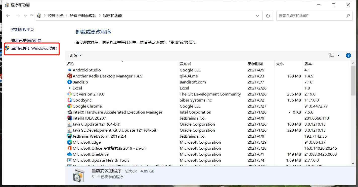The image size is (358, 187).
Task: Click the Android Studio program icon
Action: click(x=70, y=70)
